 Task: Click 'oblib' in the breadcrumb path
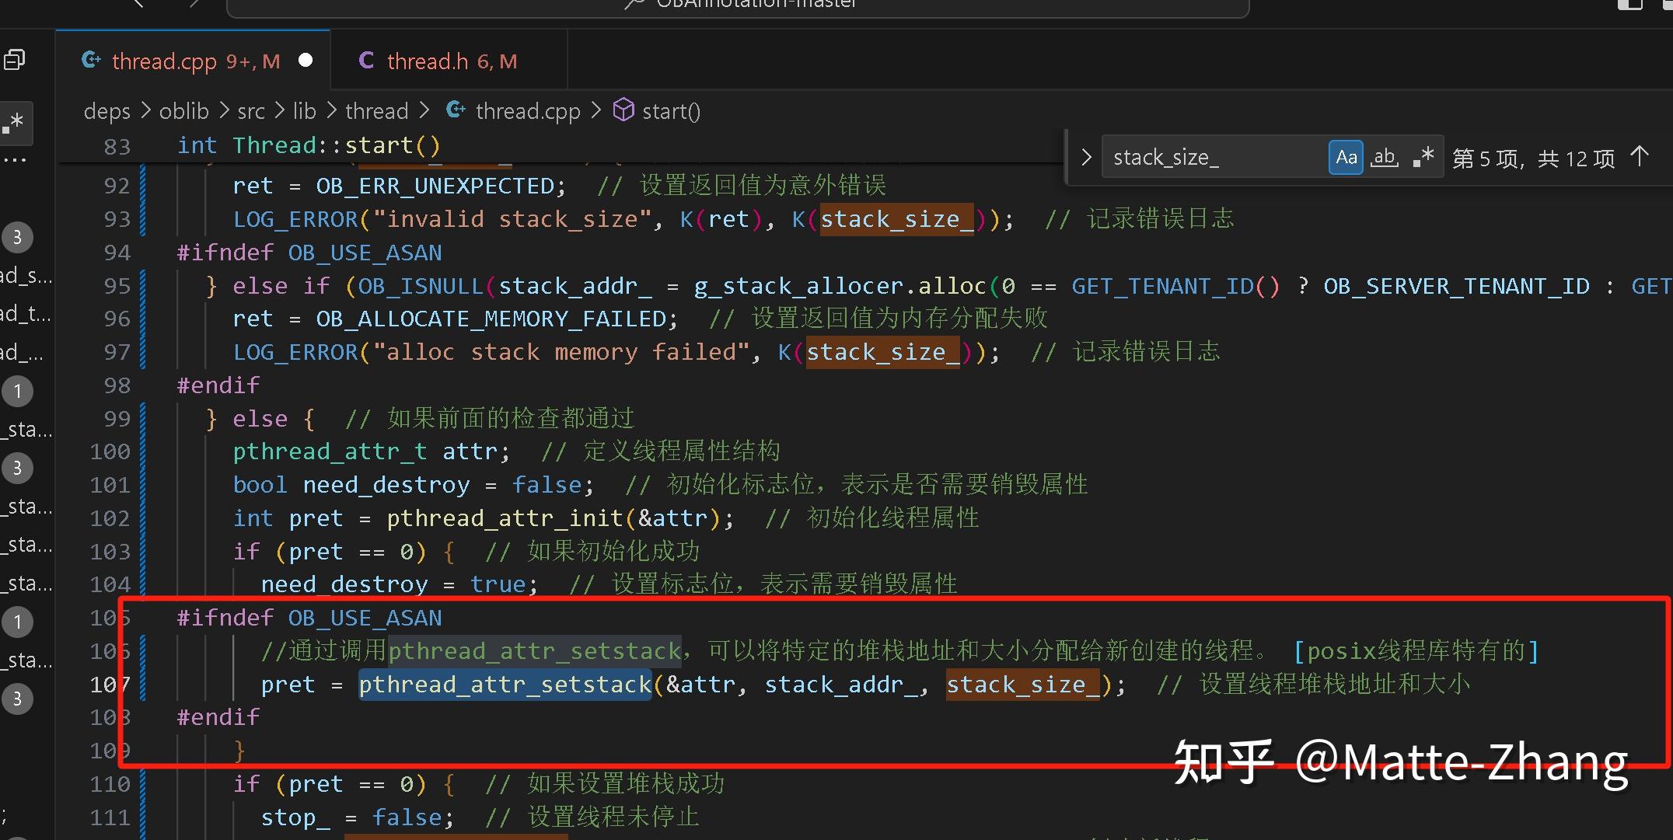184,110
